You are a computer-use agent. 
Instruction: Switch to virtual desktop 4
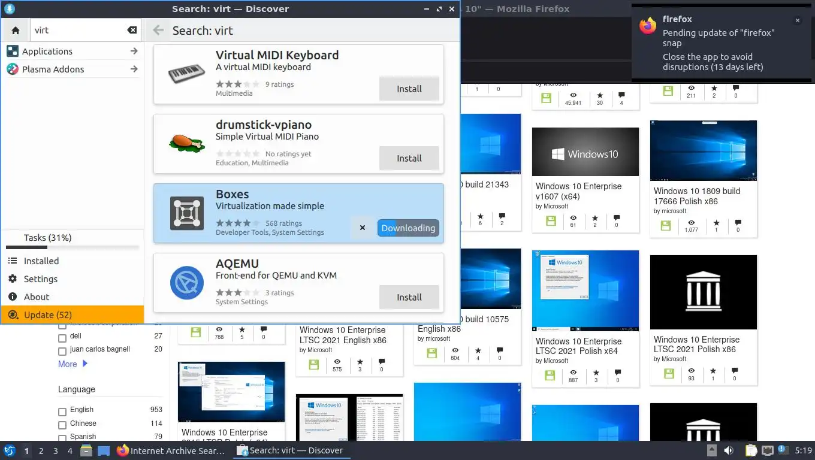click(x=70, y=451)
